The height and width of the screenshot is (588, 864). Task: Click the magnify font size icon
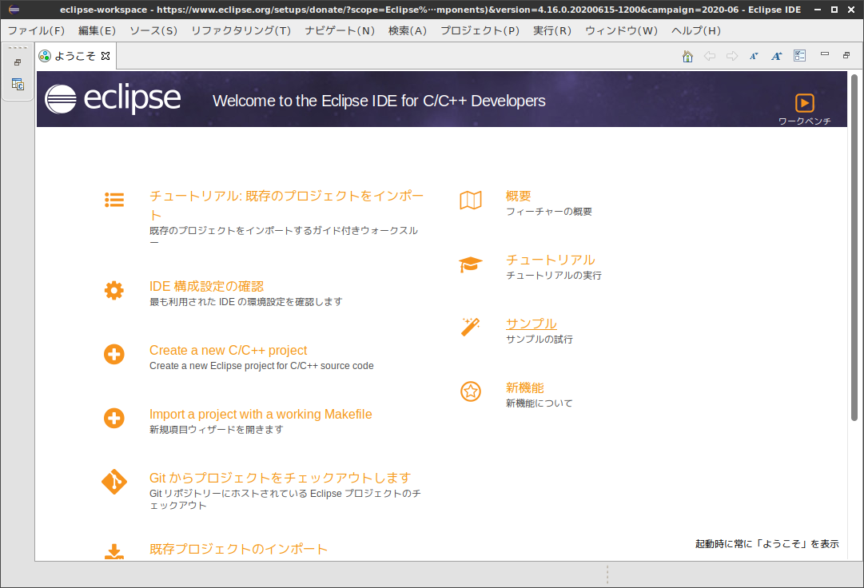776,56
